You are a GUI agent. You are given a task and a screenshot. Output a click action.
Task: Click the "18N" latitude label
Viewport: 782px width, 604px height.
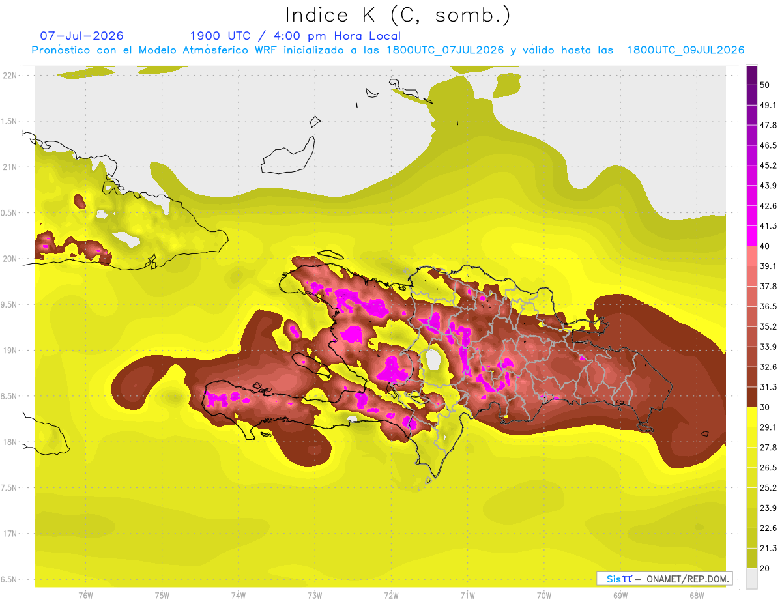[11, 442]
